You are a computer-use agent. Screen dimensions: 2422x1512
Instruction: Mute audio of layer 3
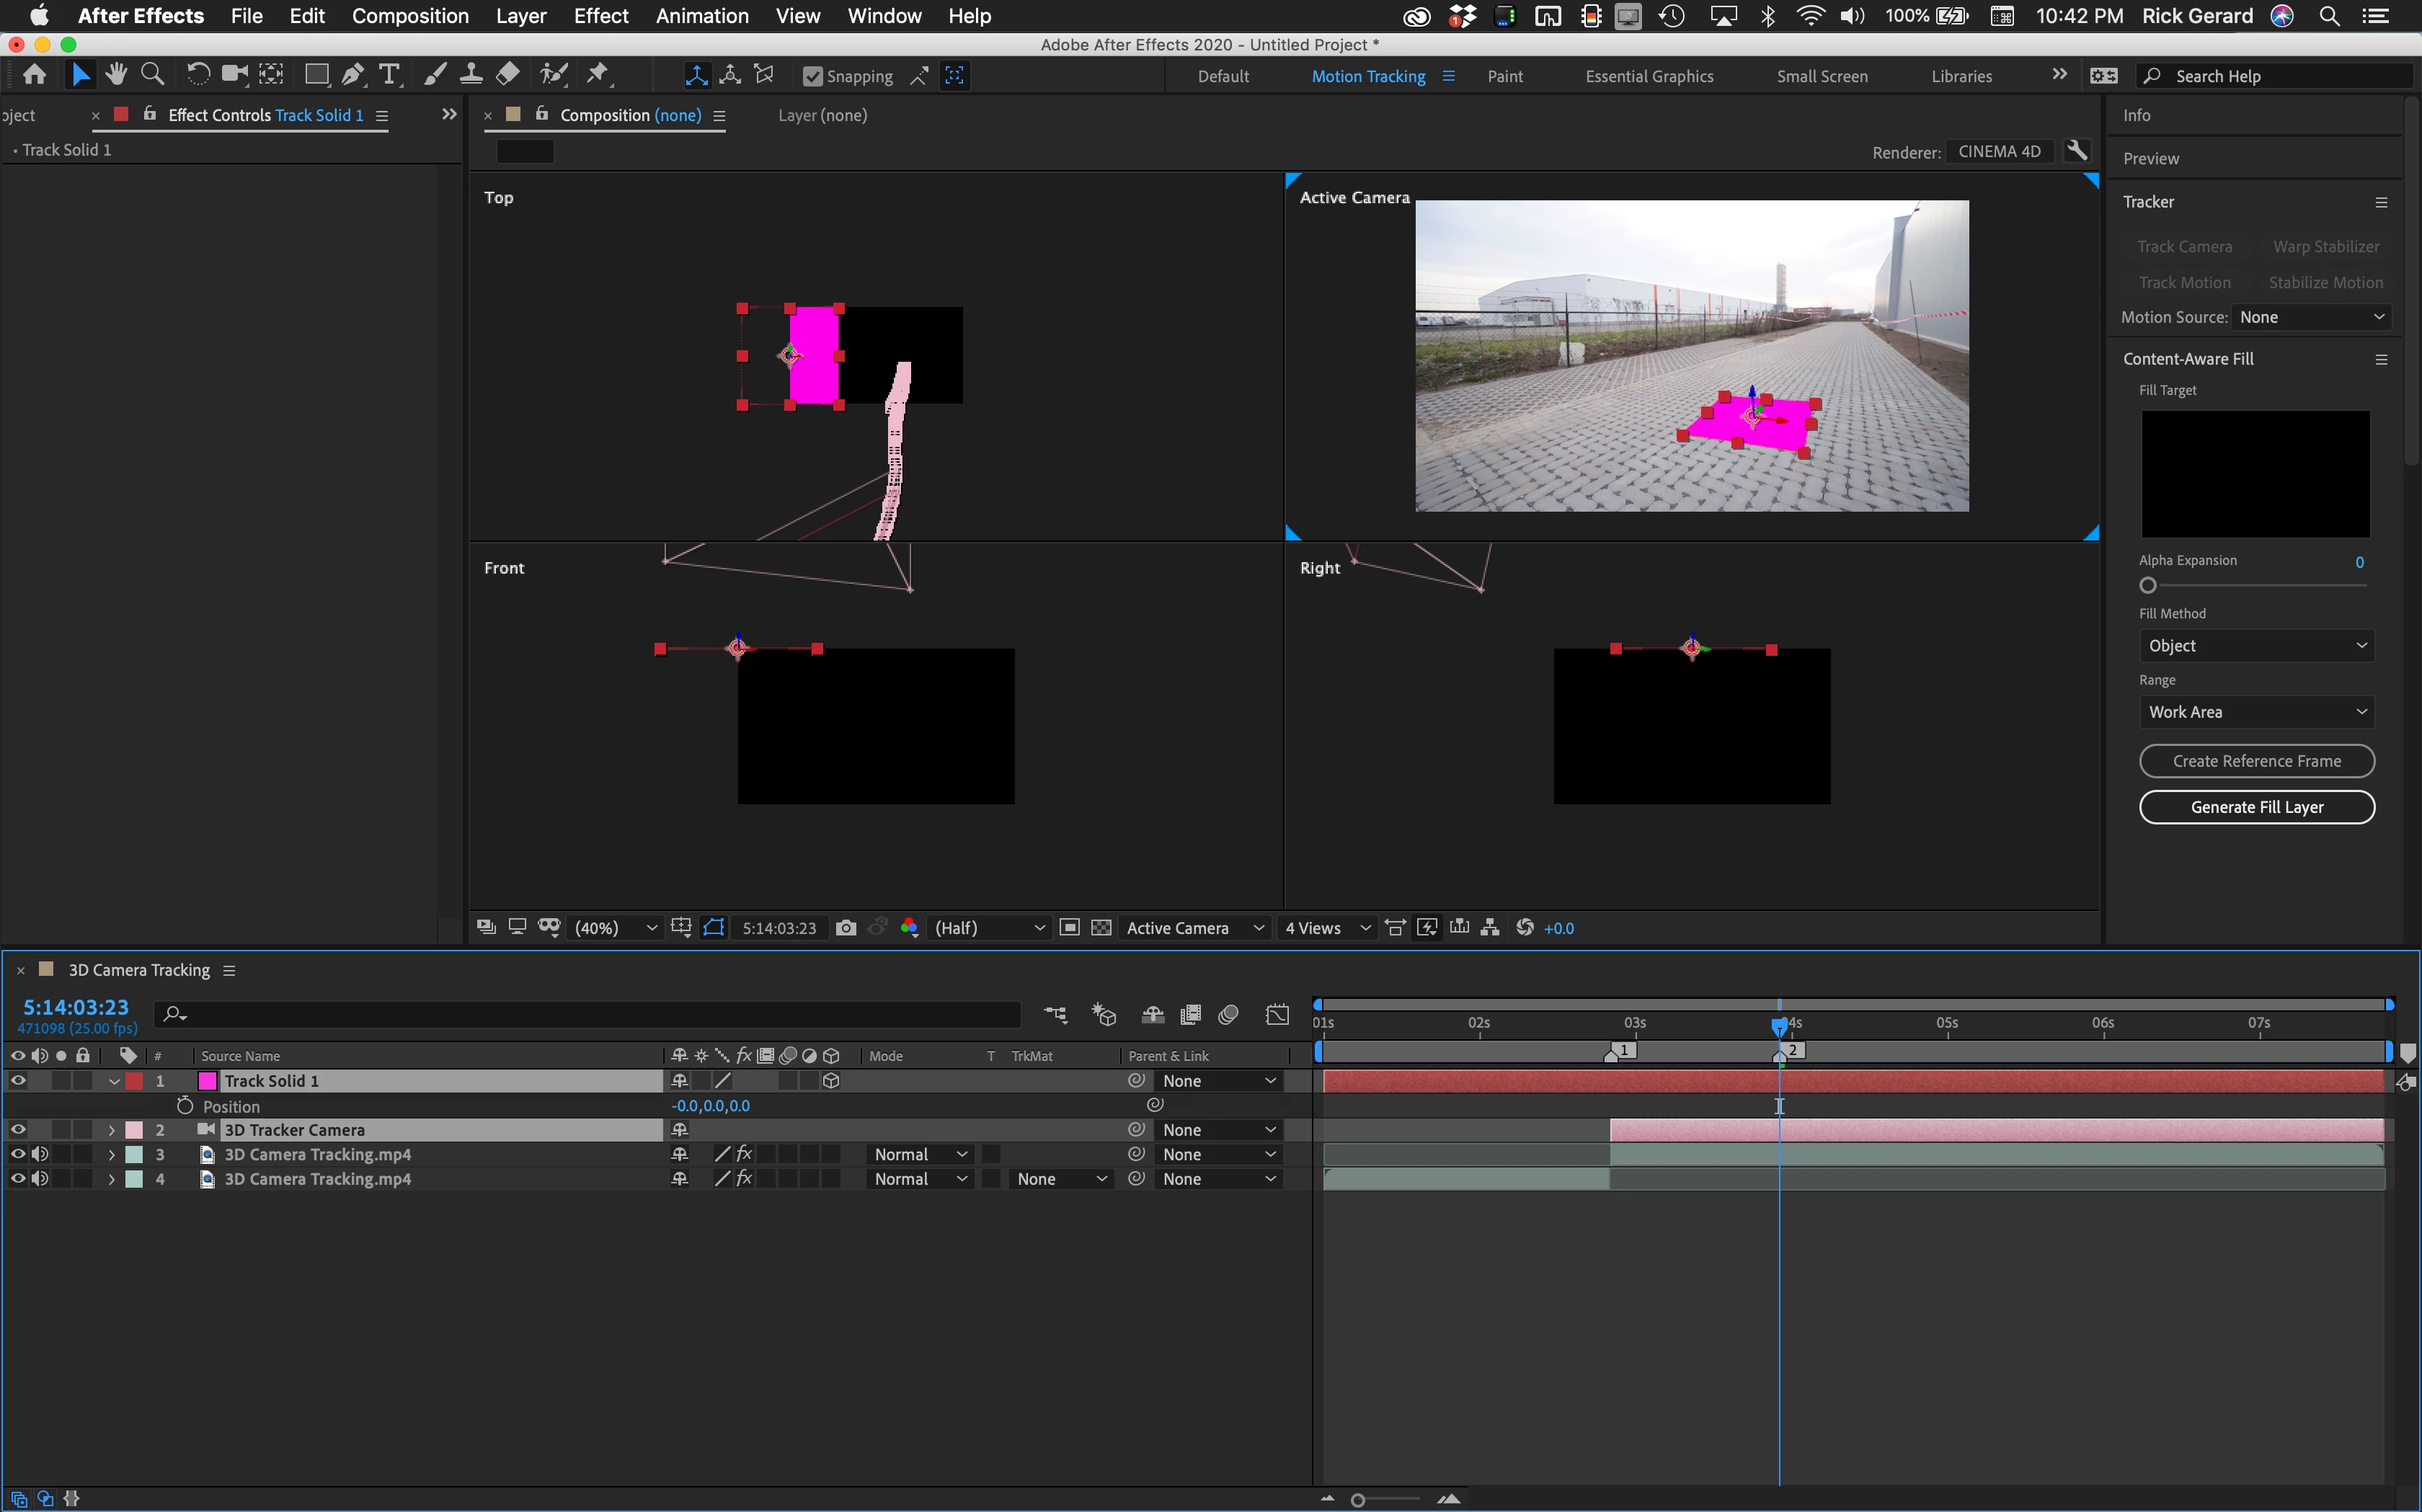tap(40, 1154)
